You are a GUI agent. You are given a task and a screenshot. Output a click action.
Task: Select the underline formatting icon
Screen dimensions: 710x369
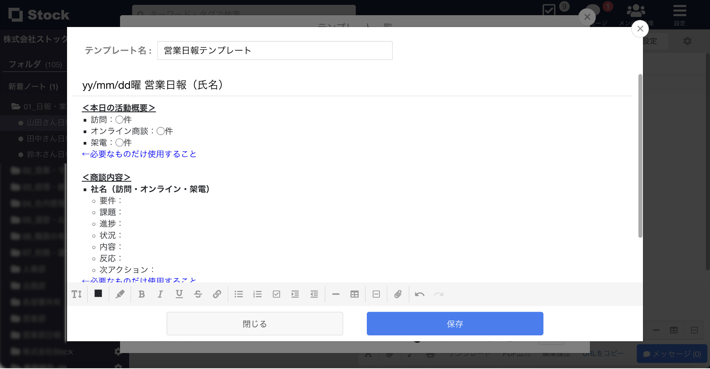pos(179,294)
